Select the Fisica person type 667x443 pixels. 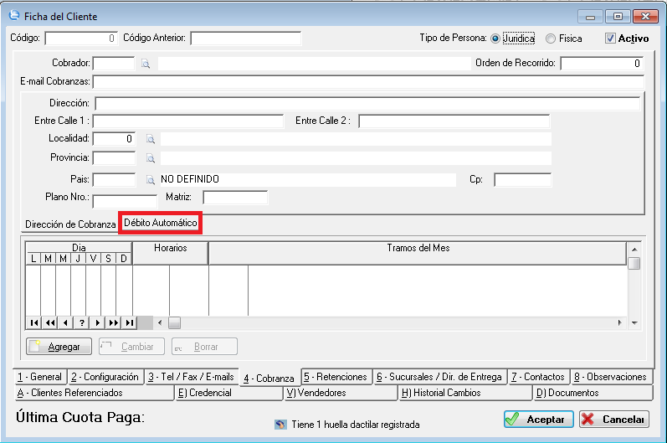click(x=550, y=39)
